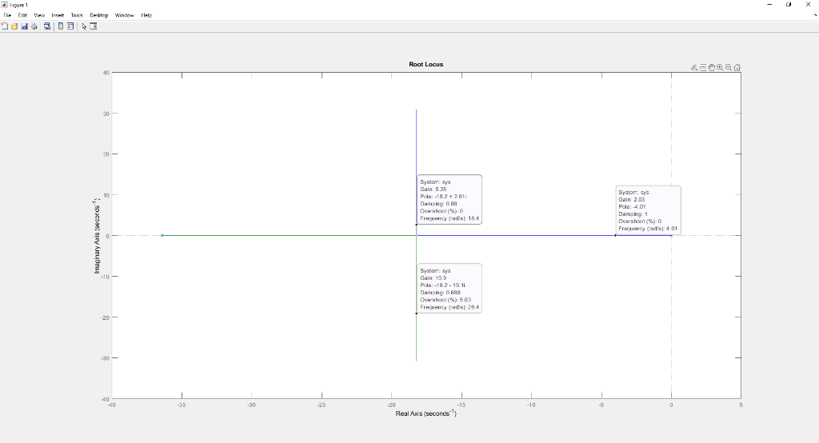Open the Insert menu
The image size is (819, 443).
(x=58, y=15)
